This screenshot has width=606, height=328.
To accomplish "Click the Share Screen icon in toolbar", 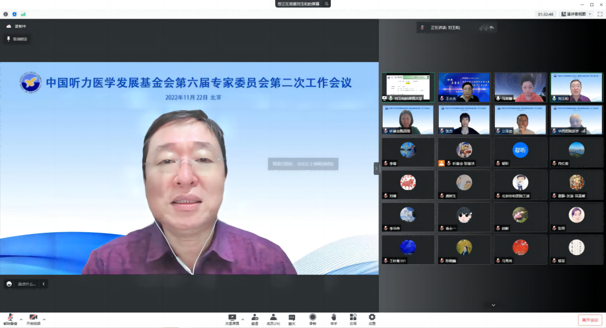I will point(232,317).
